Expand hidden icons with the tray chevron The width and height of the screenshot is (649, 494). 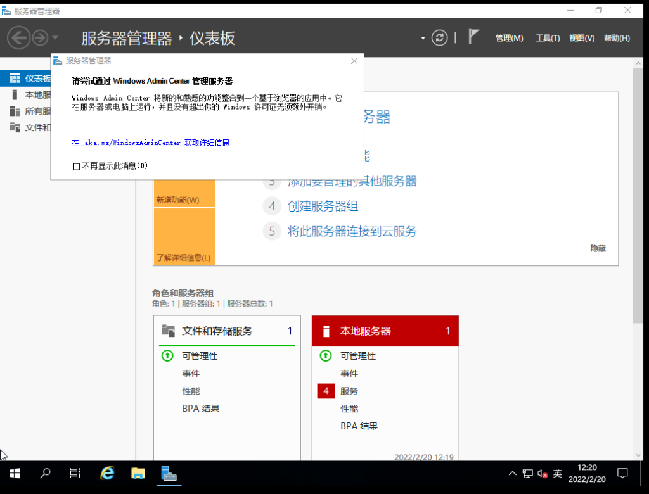(x=512, y=473)
